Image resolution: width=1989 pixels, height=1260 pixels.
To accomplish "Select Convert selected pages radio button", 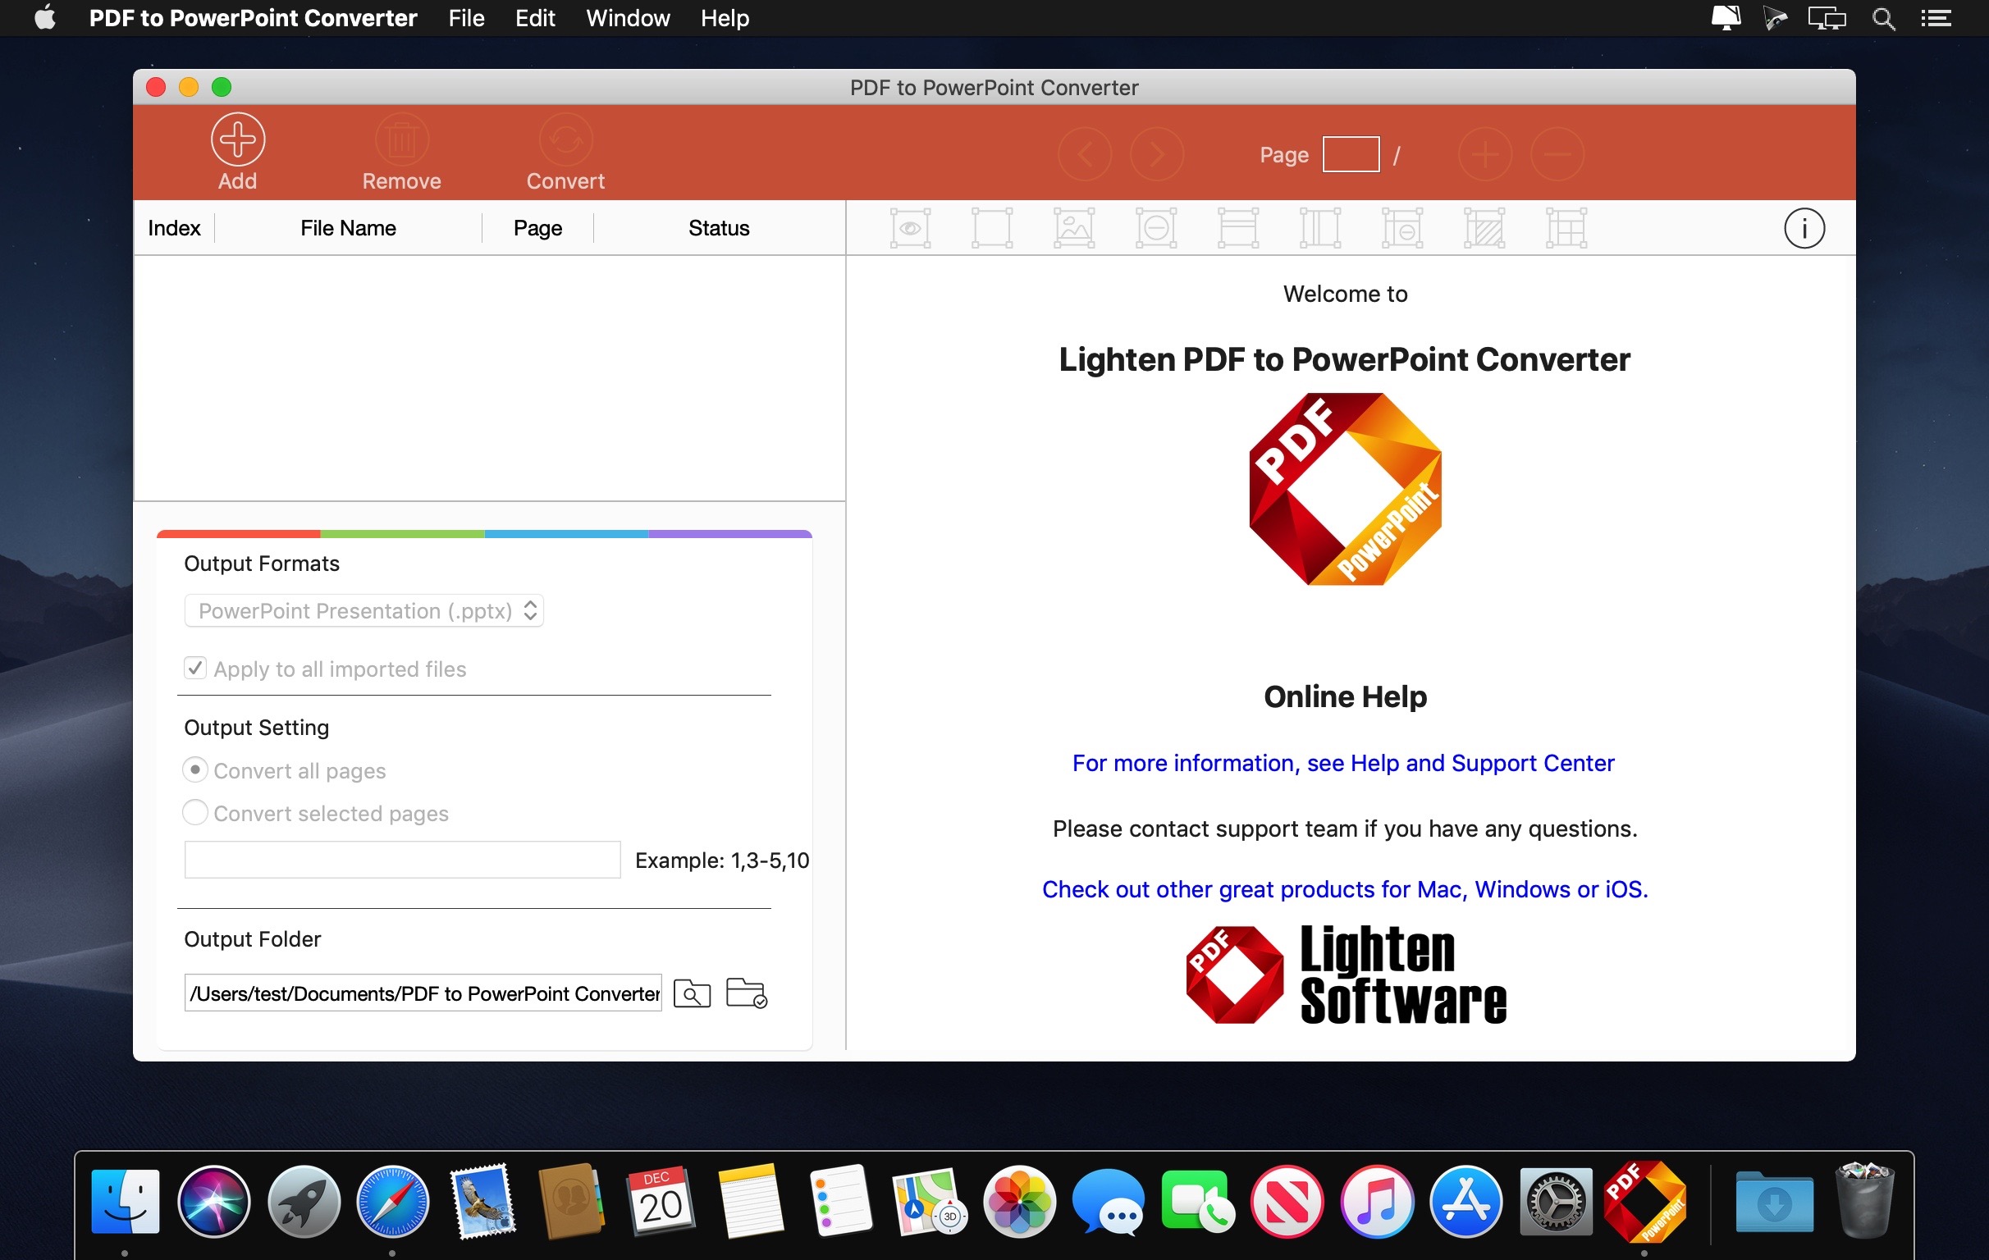I will [195, 812].
